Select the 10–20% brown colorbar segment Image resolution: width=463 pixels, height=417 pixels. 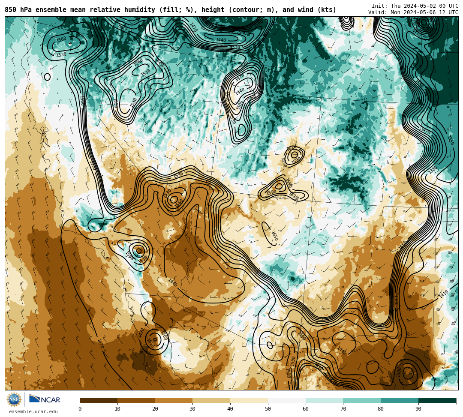pyautogui.click(x=136, y=400)
